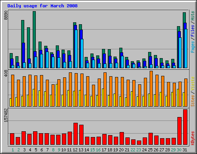
Task: Click the 408 visits axis value
Action: [x=6, y=74]
